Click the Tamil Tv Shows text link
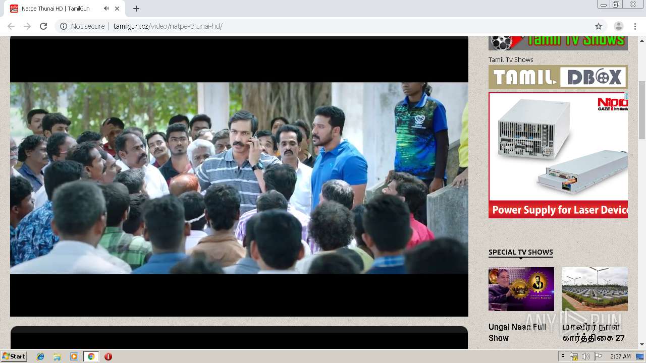The width and height of the screenshot is (646, 363). (x=511, y=59)
